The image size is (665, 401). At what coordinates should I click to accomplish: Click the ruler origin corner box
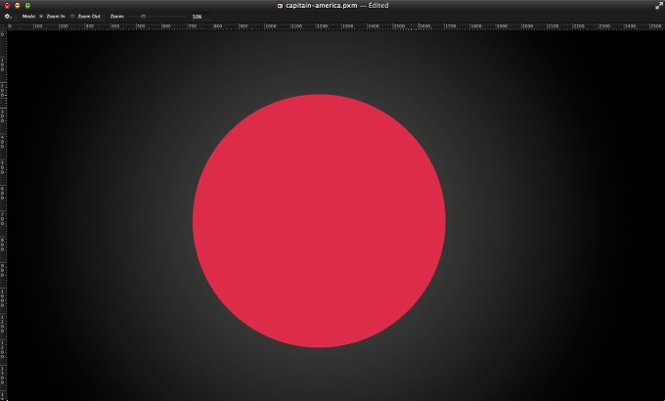(3, 26)
